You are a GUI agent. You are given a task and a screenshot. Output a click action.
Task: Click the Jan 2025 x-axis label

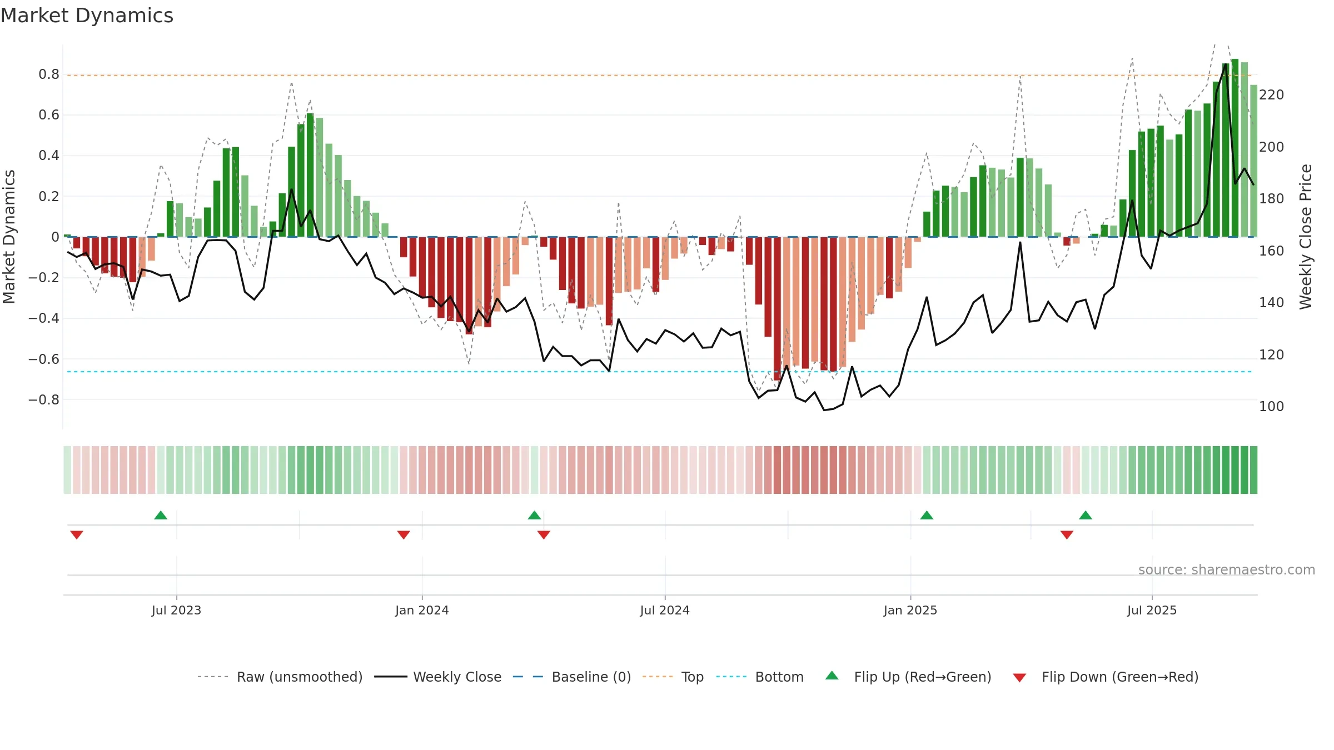910,610
